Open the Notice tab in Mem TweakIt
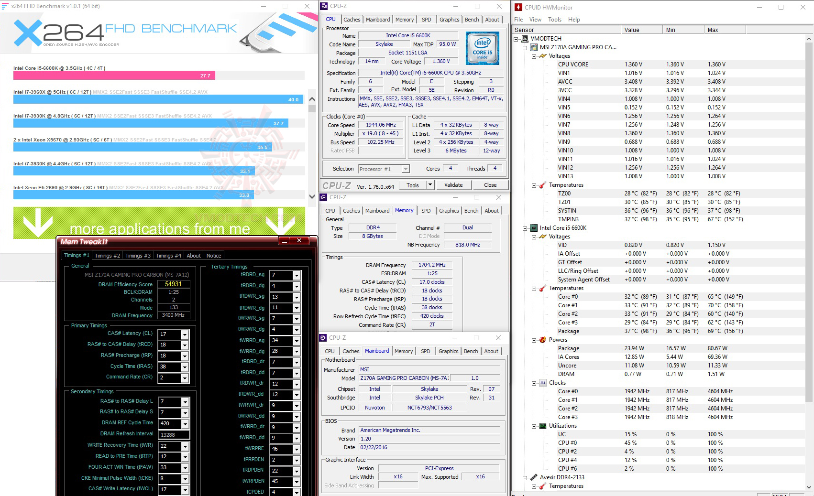814x496 pixels. coord(214,256)
